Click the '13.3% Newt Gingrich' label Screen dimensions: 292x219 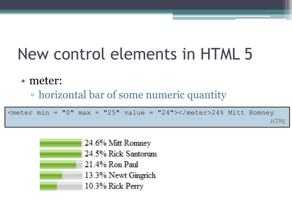click(120, 175)
